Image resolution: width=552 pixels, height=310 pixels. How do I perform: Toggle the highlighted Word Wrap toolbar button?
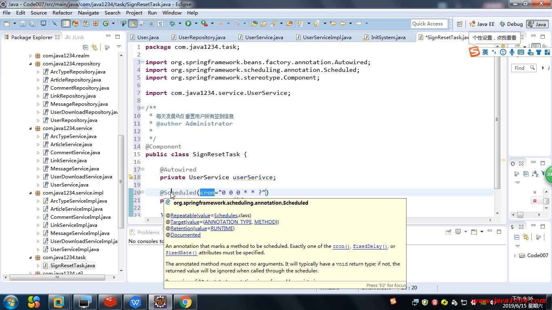(x=66, y=23)
